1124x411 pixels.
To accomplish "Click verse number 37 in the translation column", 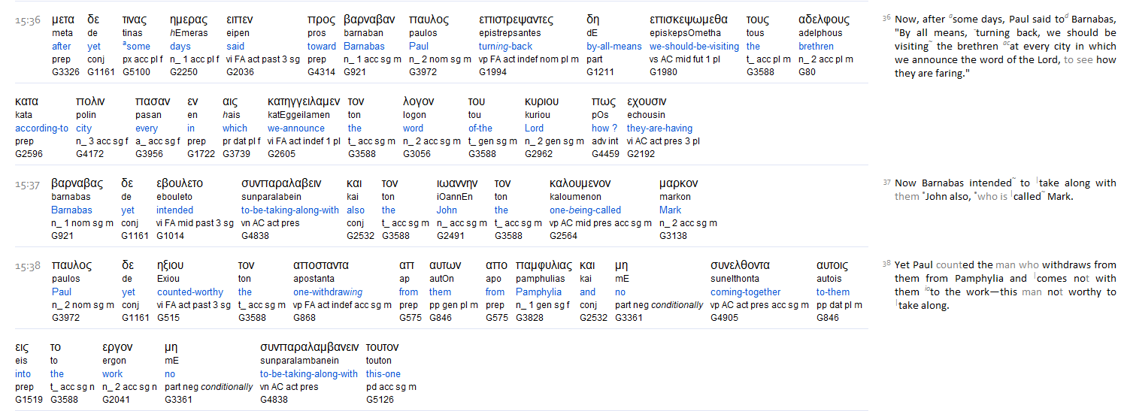I will pos(886,182).
